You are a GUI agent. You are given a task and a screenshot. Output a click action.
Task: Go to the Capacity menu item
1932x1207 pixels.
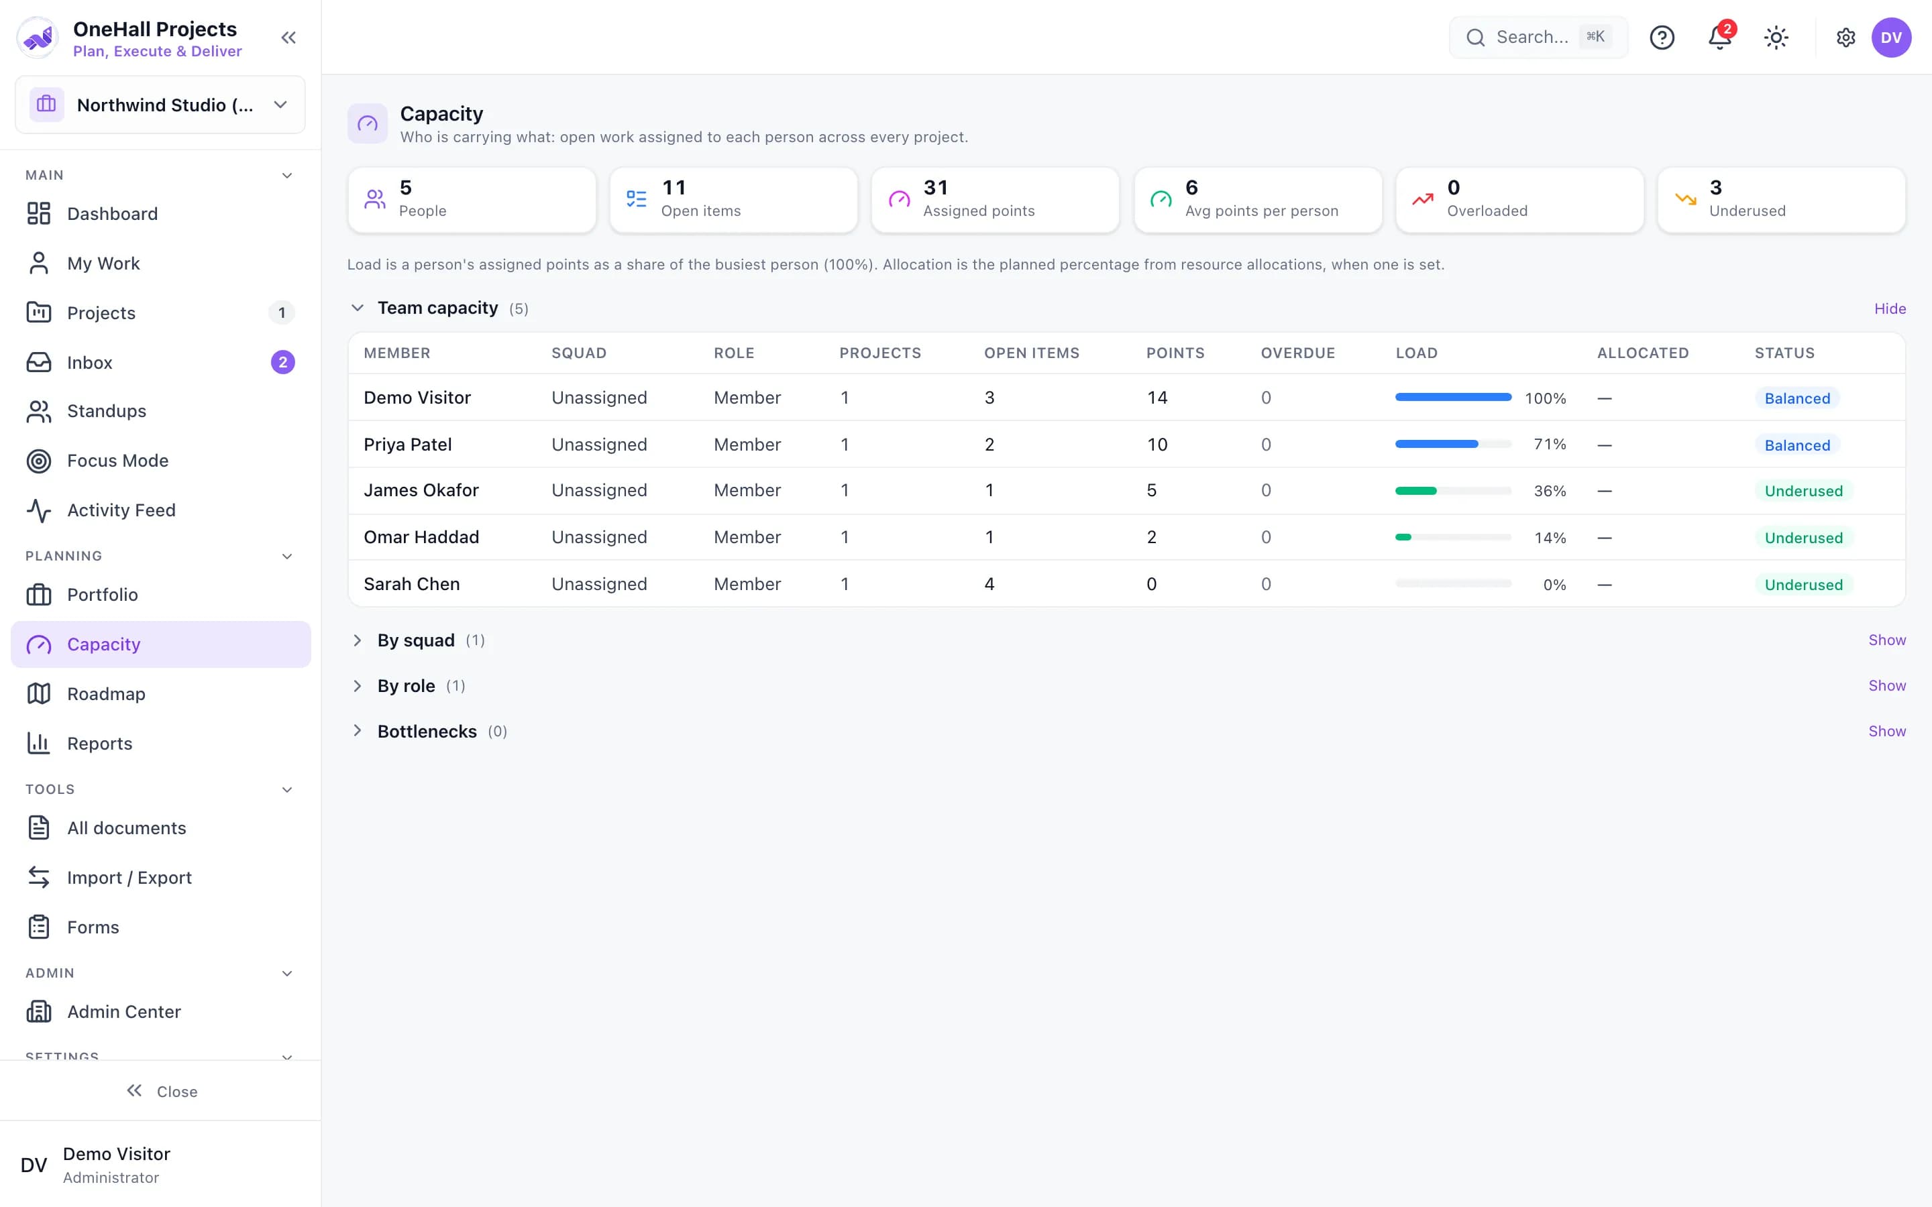pyautogui.click(x=160, y=644)
